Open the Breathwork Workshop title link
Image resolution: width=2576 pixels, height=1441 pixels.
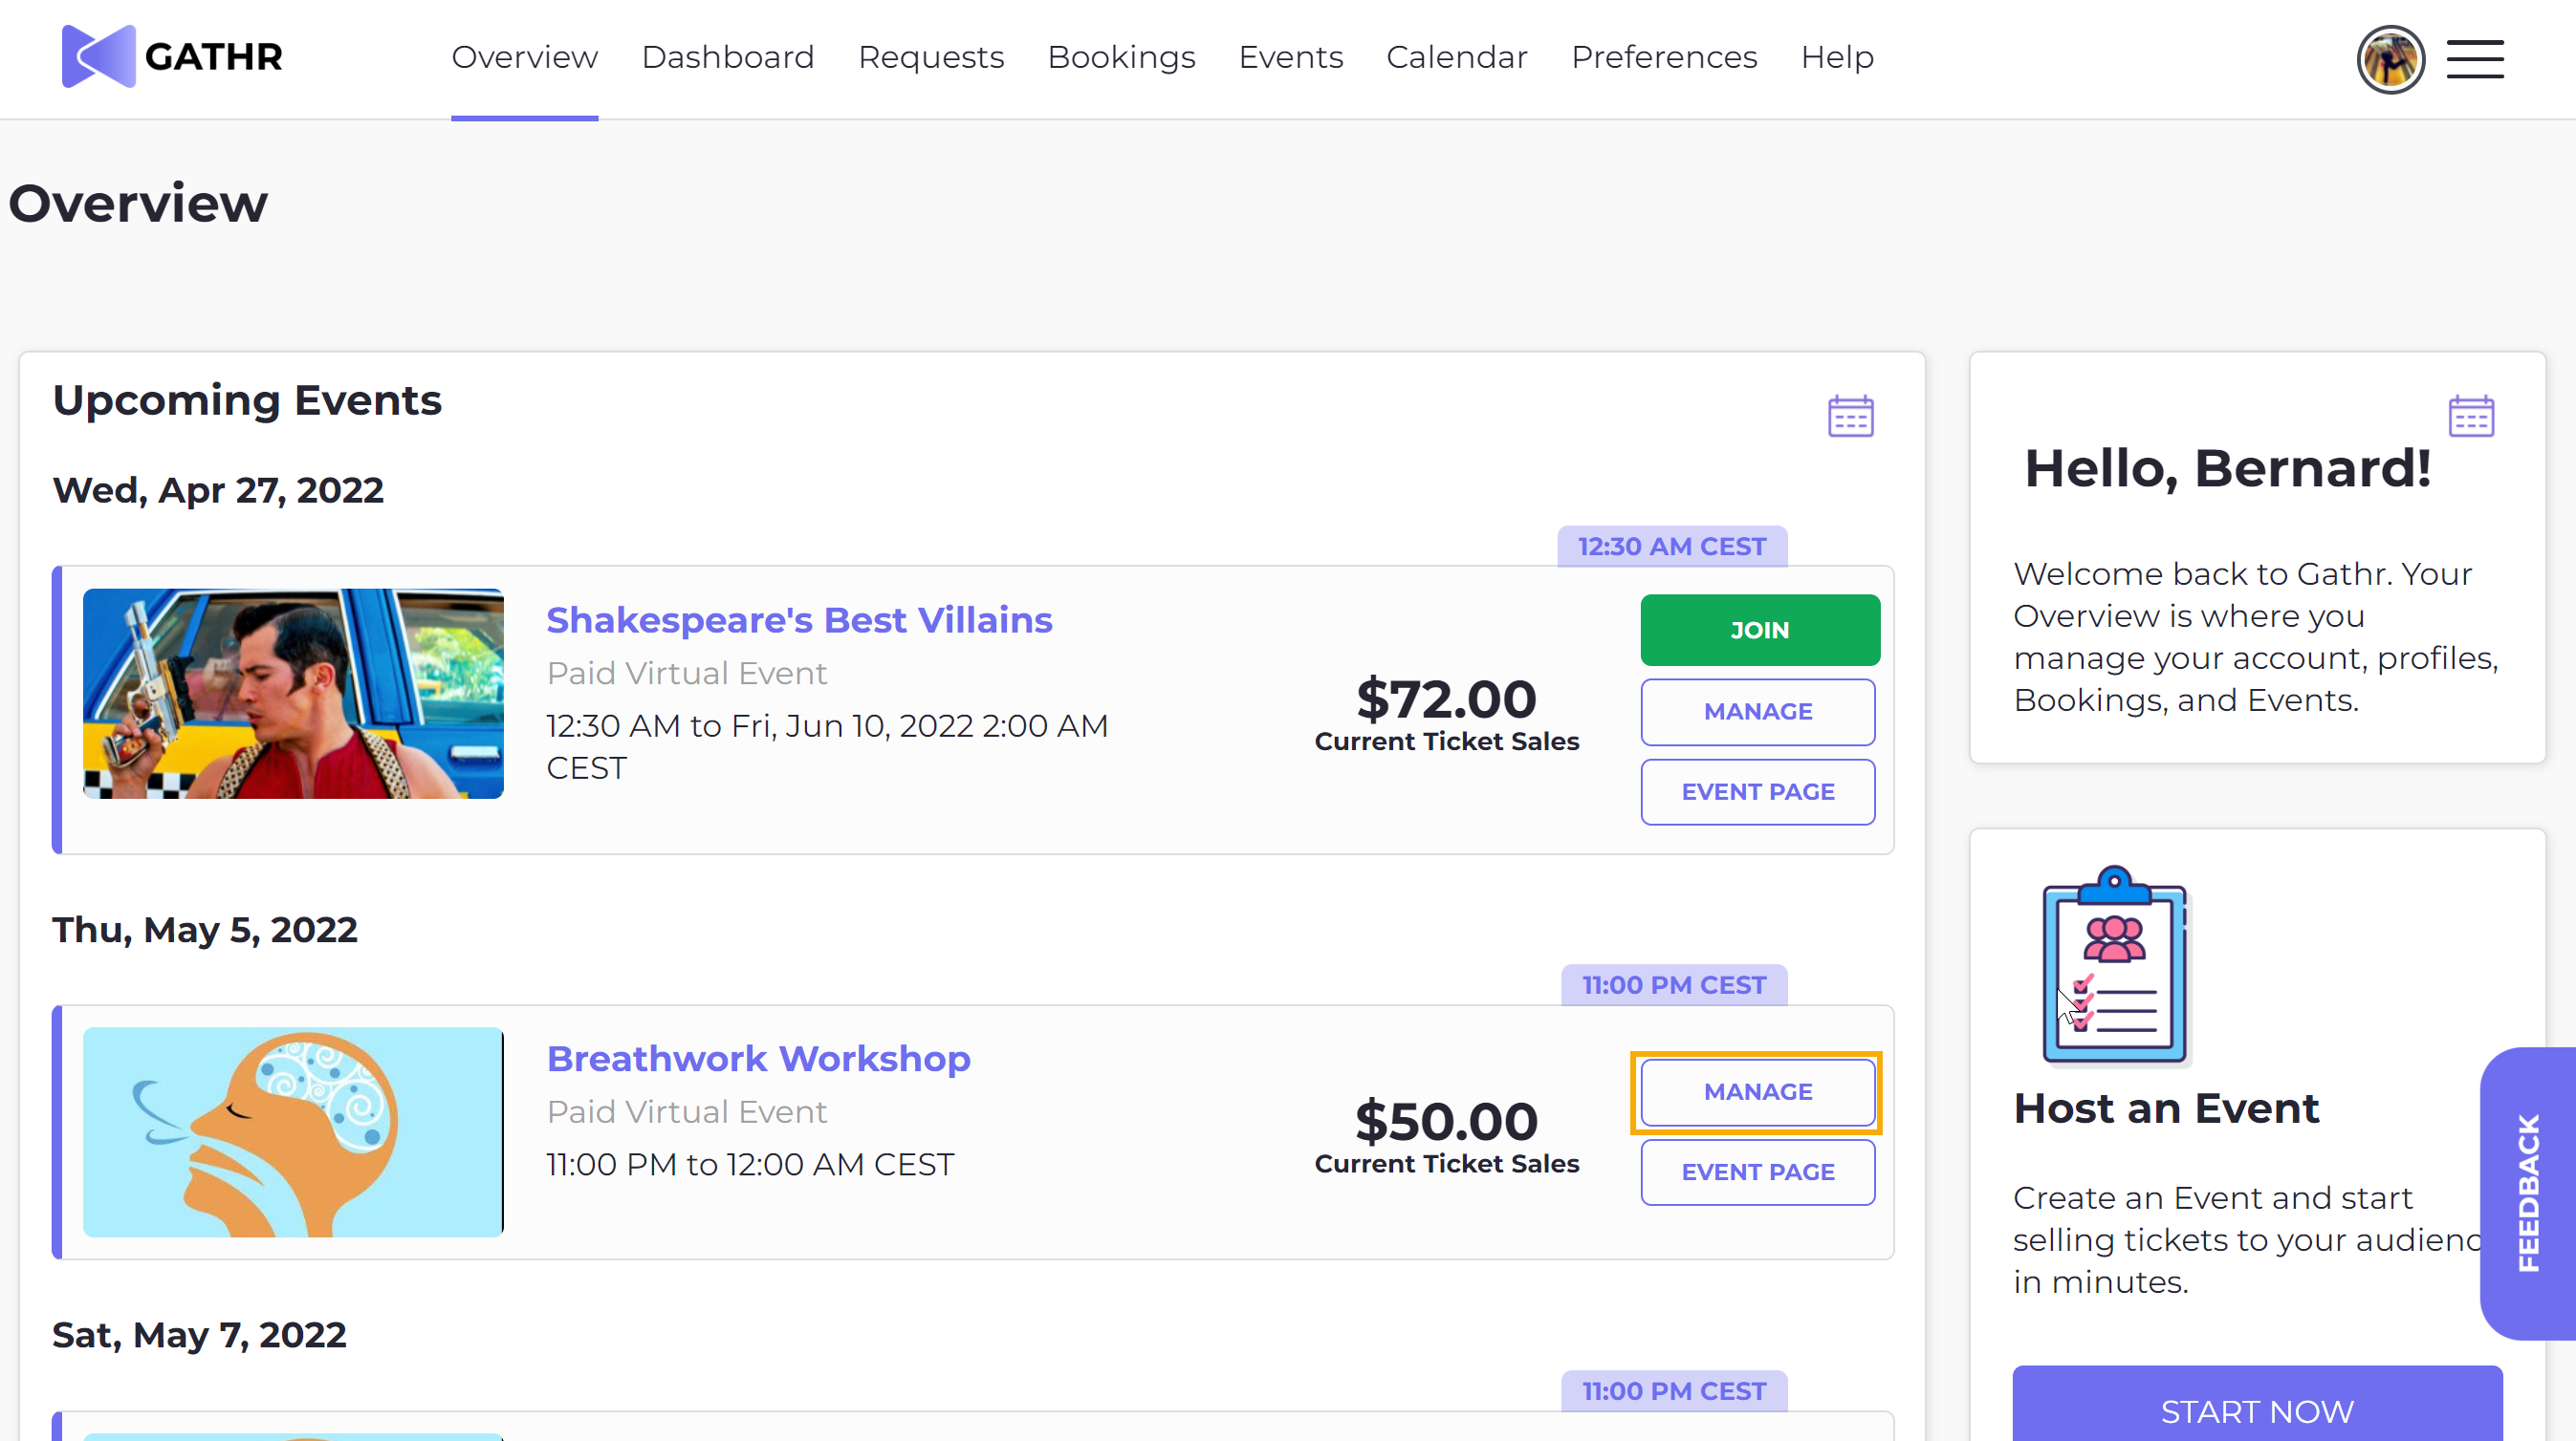point(758,1058)
